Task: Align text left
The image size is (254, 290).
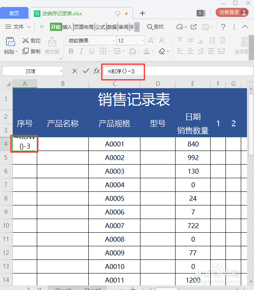Action: [180, 51]
